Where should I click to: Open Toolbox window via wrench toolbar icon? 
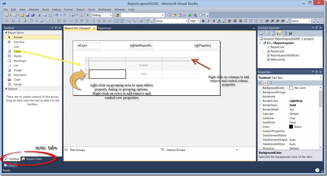point(185,15)
